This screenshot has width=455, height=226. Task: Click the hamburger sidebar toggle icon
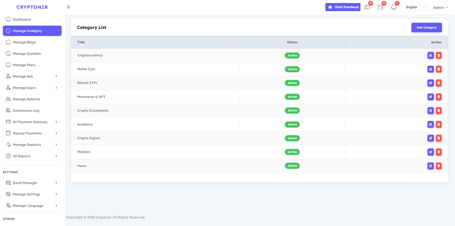[x=69, y=7]
